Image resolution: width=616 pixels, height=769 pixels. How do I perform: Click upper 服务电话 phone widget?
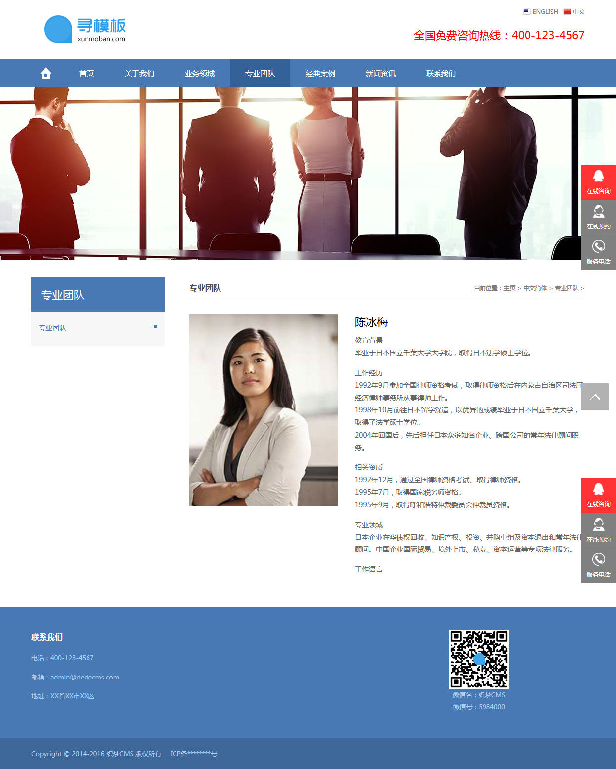[599, 253]
